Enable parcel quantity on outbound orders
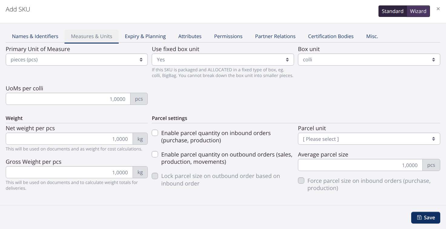 (x=155, y=154)
